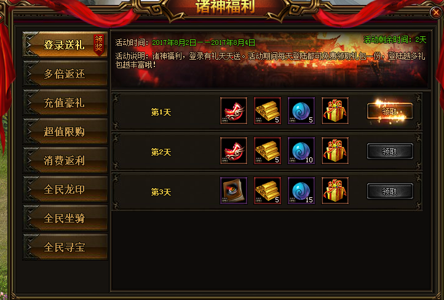Switch to the 充值豪礼 tab
The height and width of the screenshot is (300, 444).
click(x=65, y=103)
